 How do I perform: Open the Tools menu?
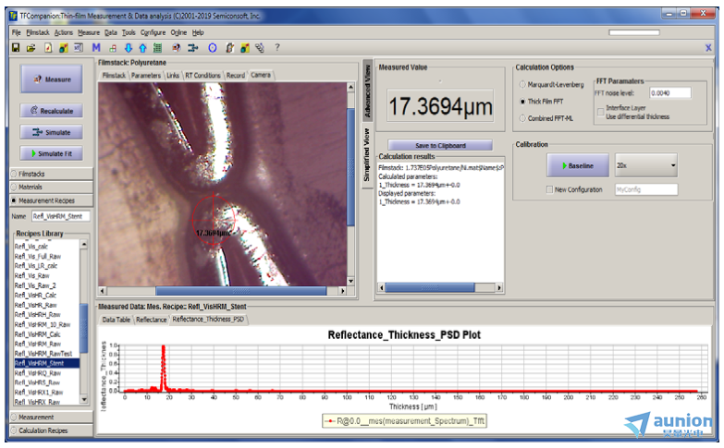(x=129, y=32)
